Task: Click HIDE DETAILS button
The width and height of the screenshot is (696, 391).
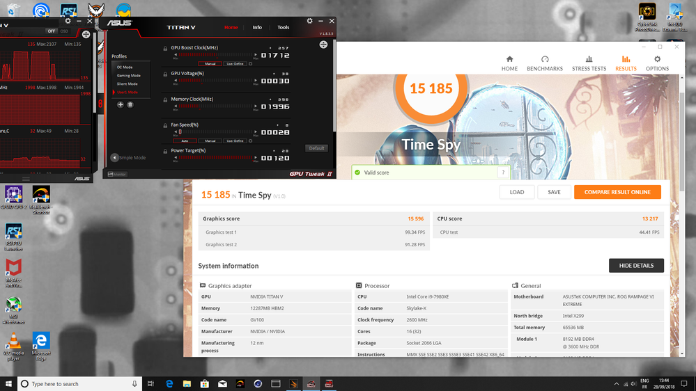Action: point(636,266)
